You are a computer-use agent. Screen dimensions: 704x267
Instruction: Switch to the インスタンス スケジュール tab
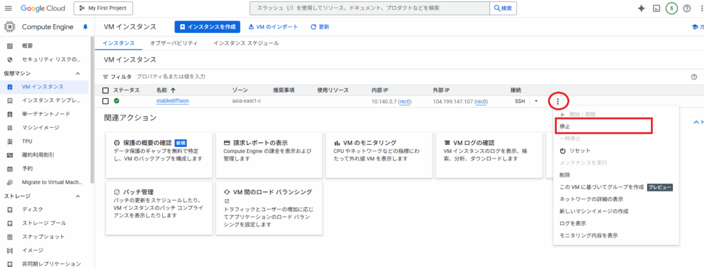click(x=246, y=43)
